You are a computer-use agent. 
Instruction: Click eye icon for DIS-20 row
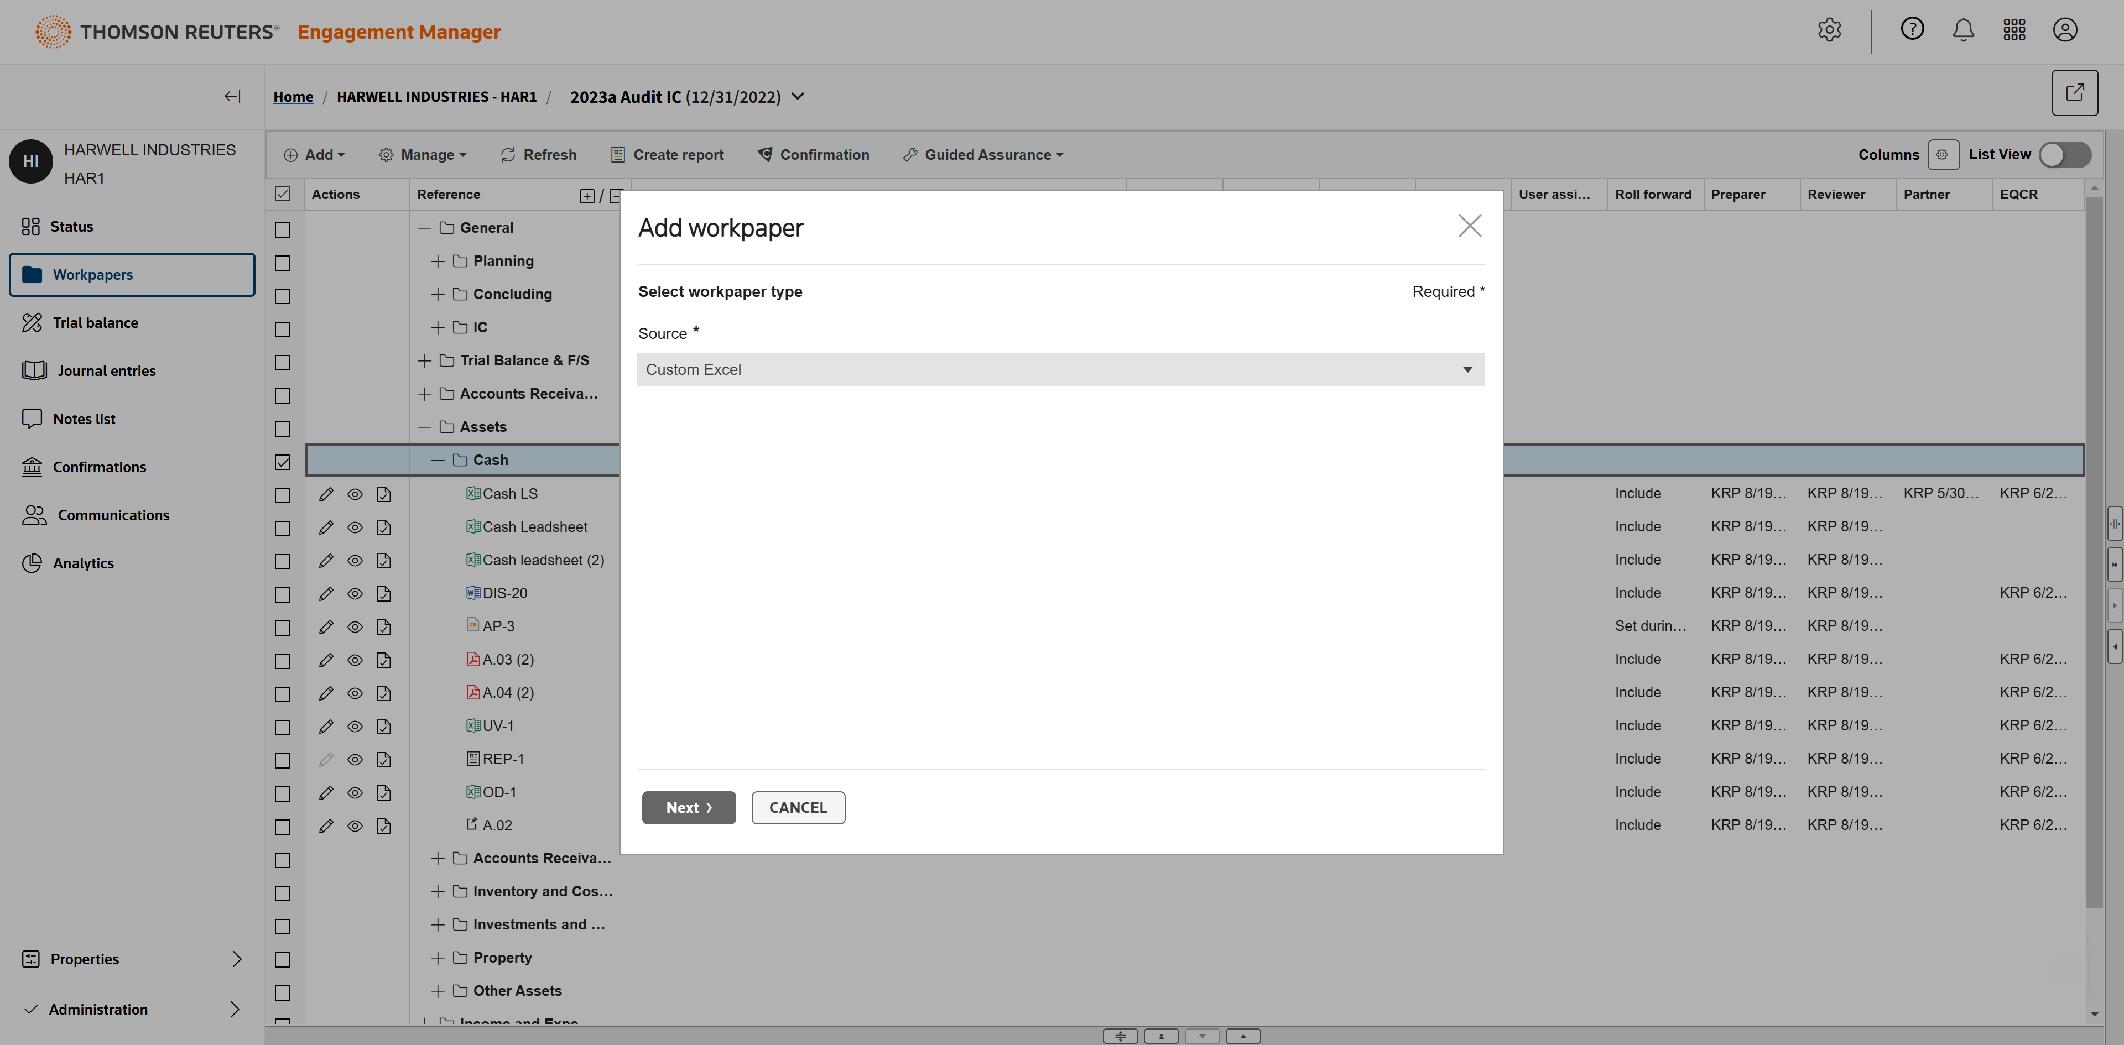click(355, 593)
